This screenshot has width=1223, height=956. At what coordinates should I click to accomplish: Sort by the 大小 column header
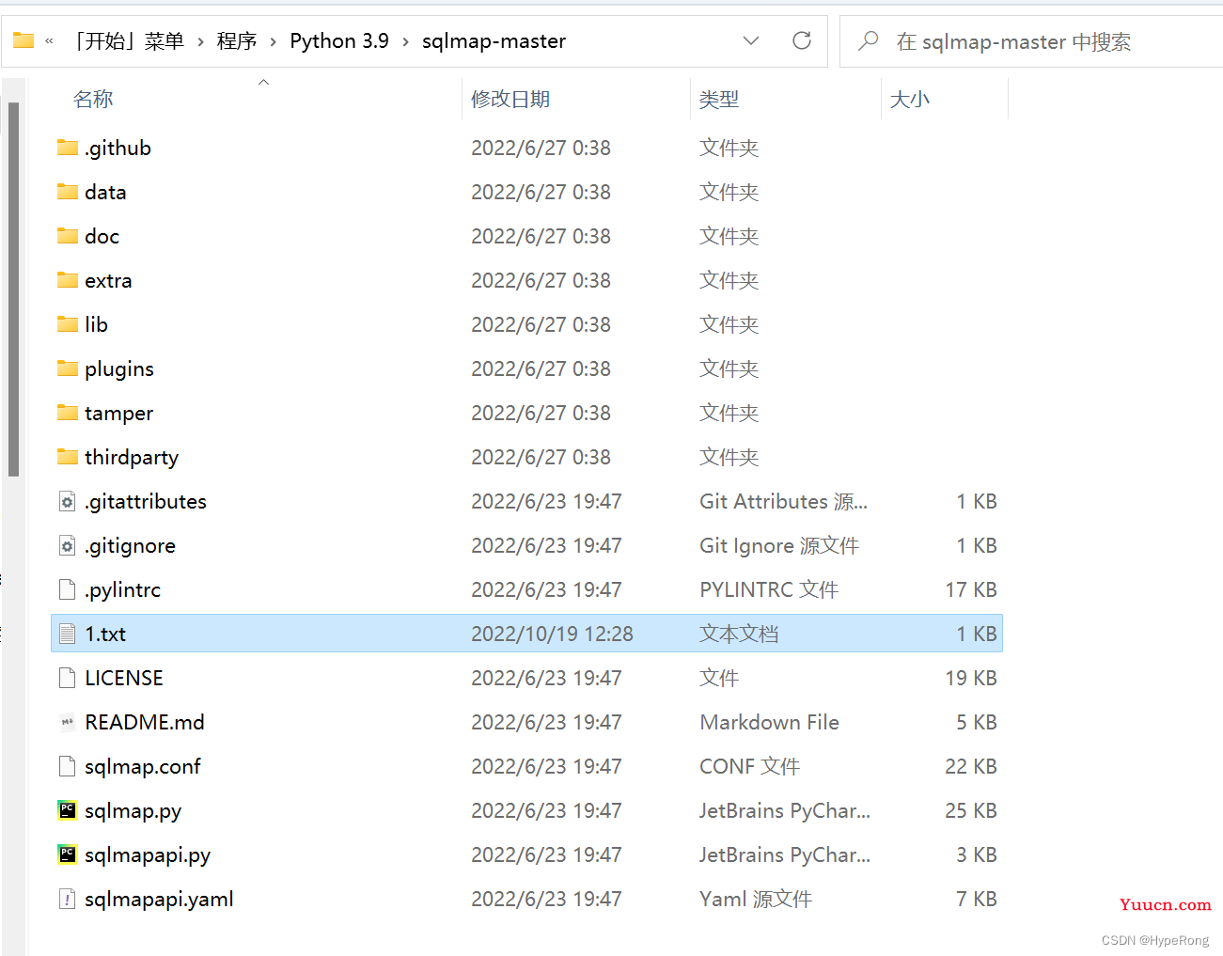pos(910,99)
